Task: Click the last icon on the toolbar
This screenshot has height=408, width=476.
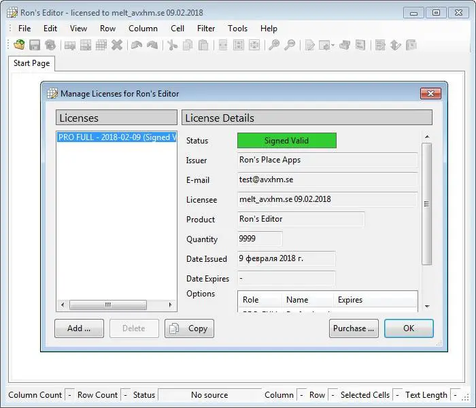Action: [x=411, y=45]
